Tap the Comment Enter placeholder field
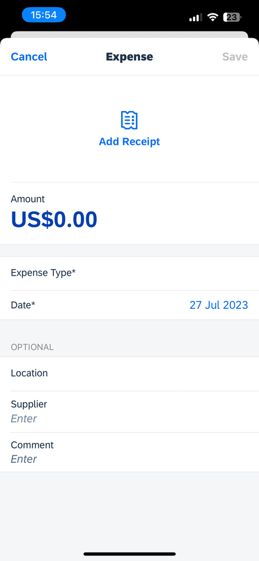259x561 pixels. (24, 459)
